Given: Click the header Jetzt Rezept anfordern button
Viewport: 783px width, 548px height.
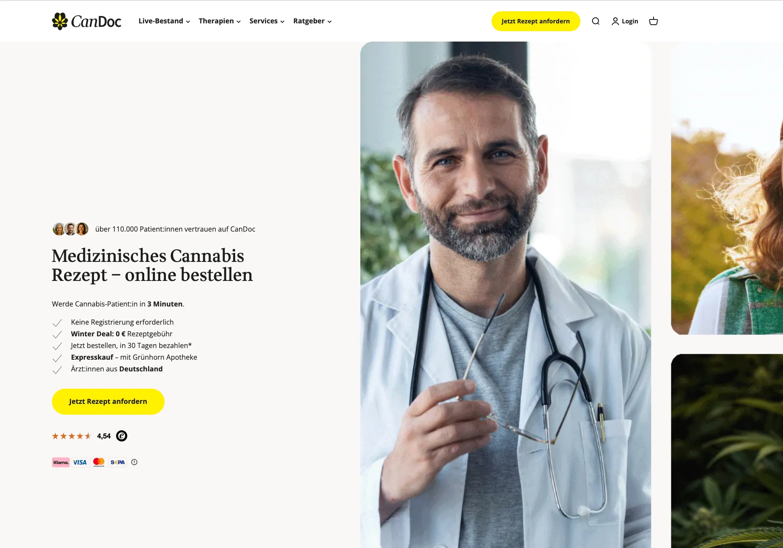Looking at the screenshot, I should [x=536, y=21].
